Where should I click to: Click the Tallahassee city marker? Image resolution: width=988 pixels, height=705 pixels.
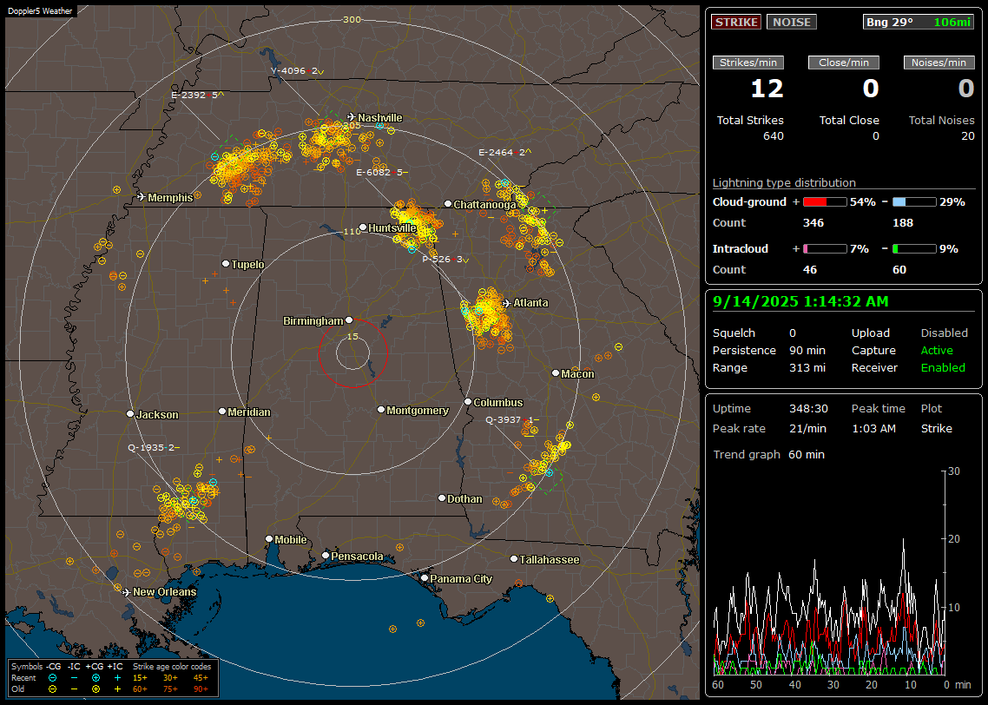coord(514,559)
